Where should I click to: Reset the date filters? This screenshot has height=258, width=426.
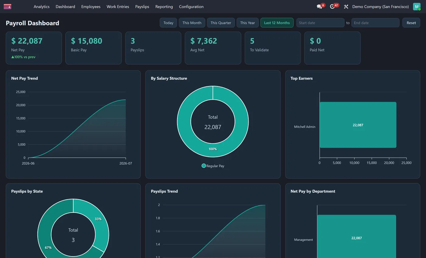pos(411,23)
